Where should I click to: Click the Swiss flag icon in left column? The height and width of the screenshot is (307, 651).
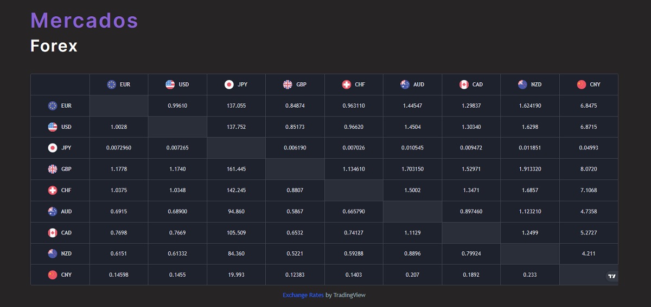53,190
